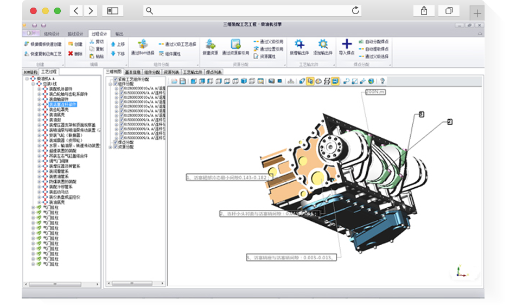Click the red X 删除 icon

(71, 53)
